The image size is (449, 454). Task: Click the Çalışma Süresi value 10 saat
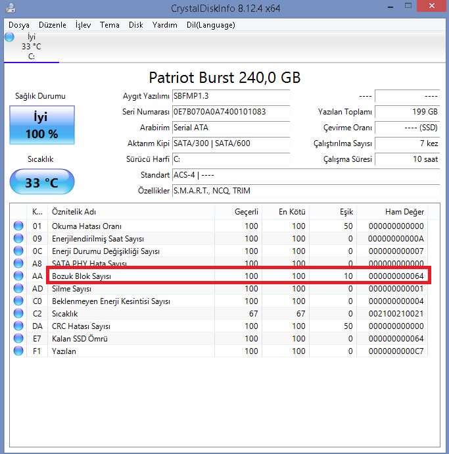(408, 159)
